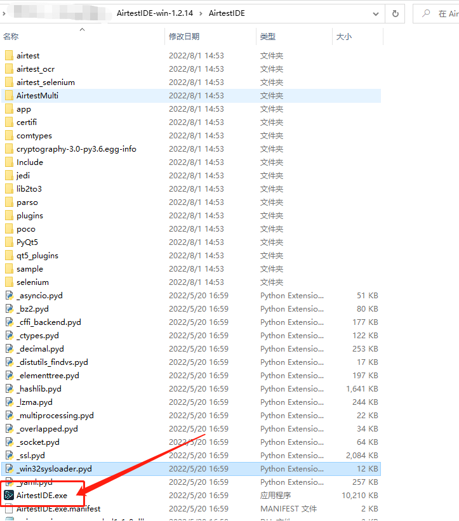This screenshot has height=521, width=459.
Task: Select the cryptography-3.0-py3.6.egg-info folder icon
Action: click(10, 148)
